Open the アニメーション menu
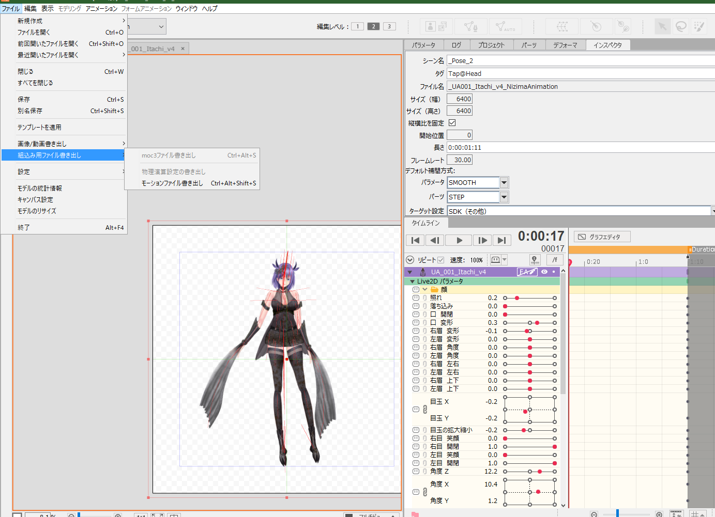715x517 pixels. [101, 9]
